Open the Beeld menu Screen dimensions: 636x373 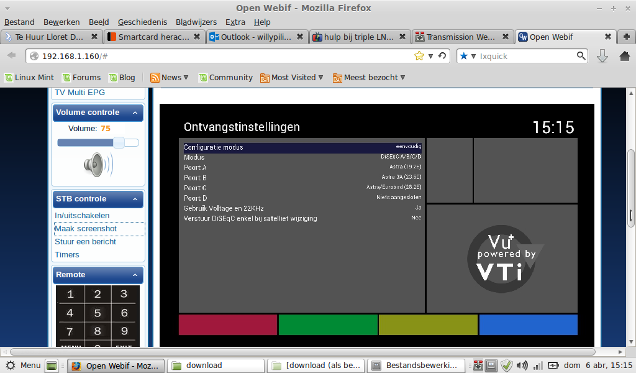pyautogui.click(x=99, y=22)
